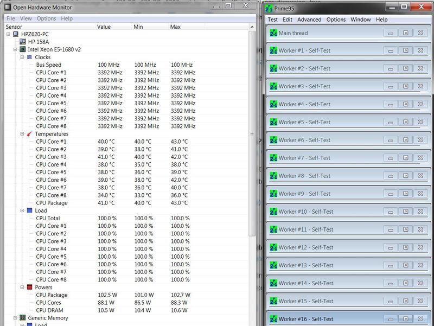Screen dimensions: 434x326
Task: Collapse the Intel Xeon E5-1680 v2 node
Action: [x=15, y=49]
